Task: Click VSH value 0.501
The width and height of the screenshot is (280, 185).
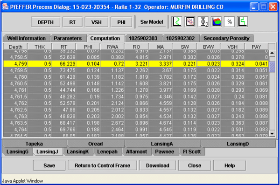Action: 232,130
